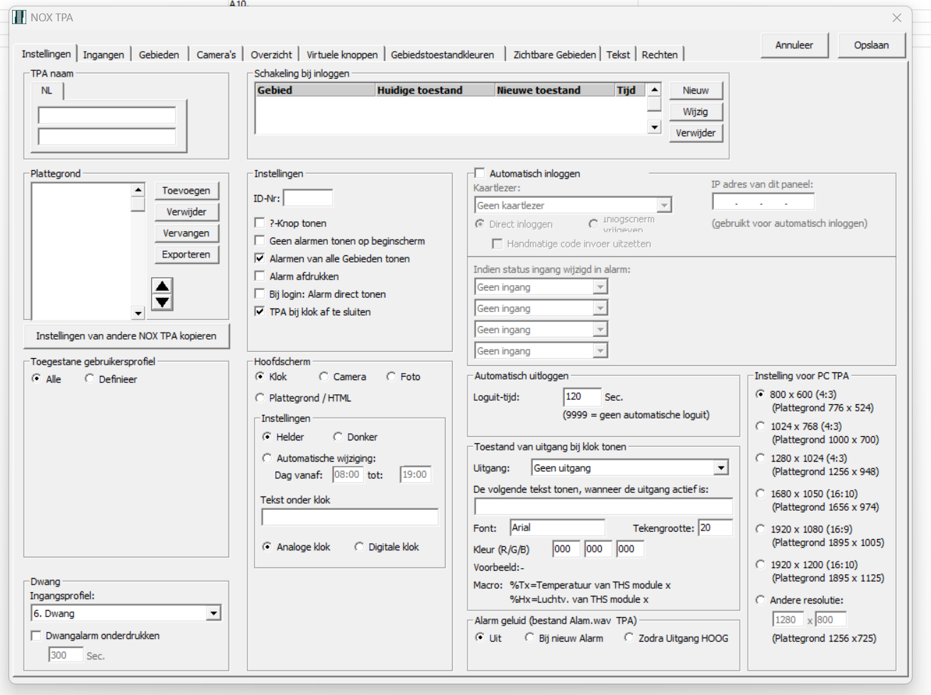Open the Gebieden tab
931x695 pixels.
[x=159, y=55]
